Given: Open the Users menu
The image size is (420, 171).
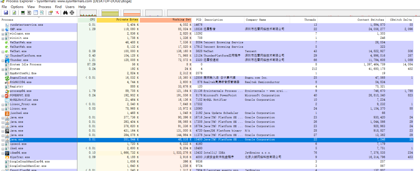Looking at the screenshot, I should click(70, 7).
